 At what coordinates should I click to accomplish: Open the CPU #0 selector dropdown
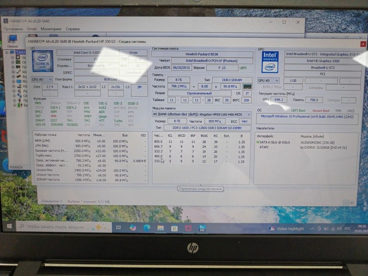tap(42, 80)
